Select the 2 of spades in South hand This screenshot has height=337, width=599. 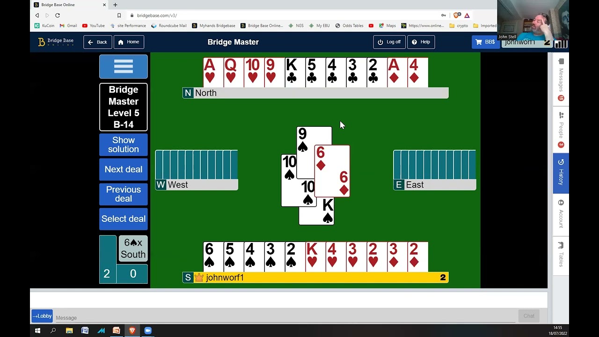295,256
